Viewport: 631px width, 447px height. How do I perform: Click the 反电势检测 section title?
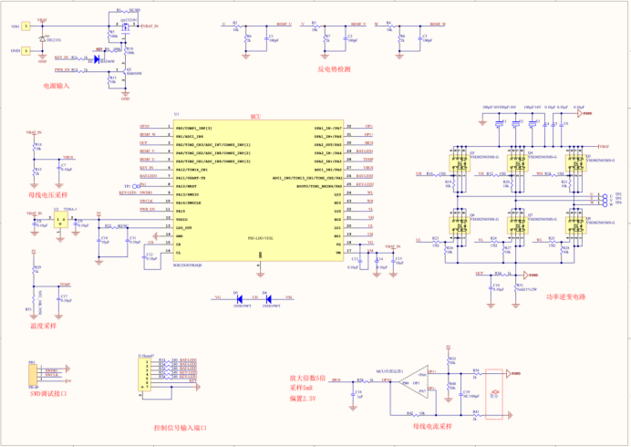[x=334, y=69]
